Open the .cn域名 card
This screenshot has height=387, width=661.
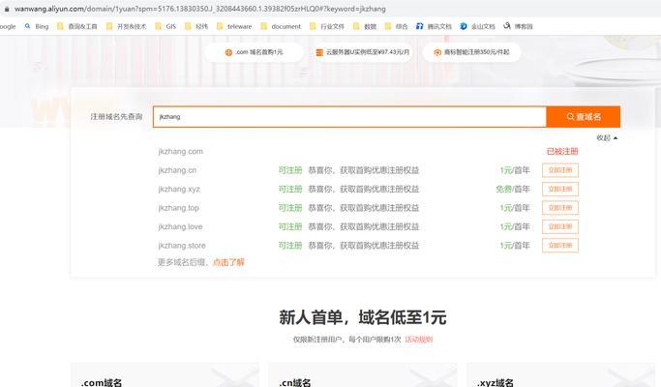click(x=363, y=374)
